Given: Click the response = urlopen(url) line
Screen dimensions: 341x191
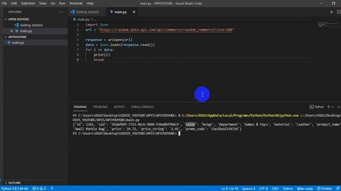Looking at the screenshot, I should point(109,40).
